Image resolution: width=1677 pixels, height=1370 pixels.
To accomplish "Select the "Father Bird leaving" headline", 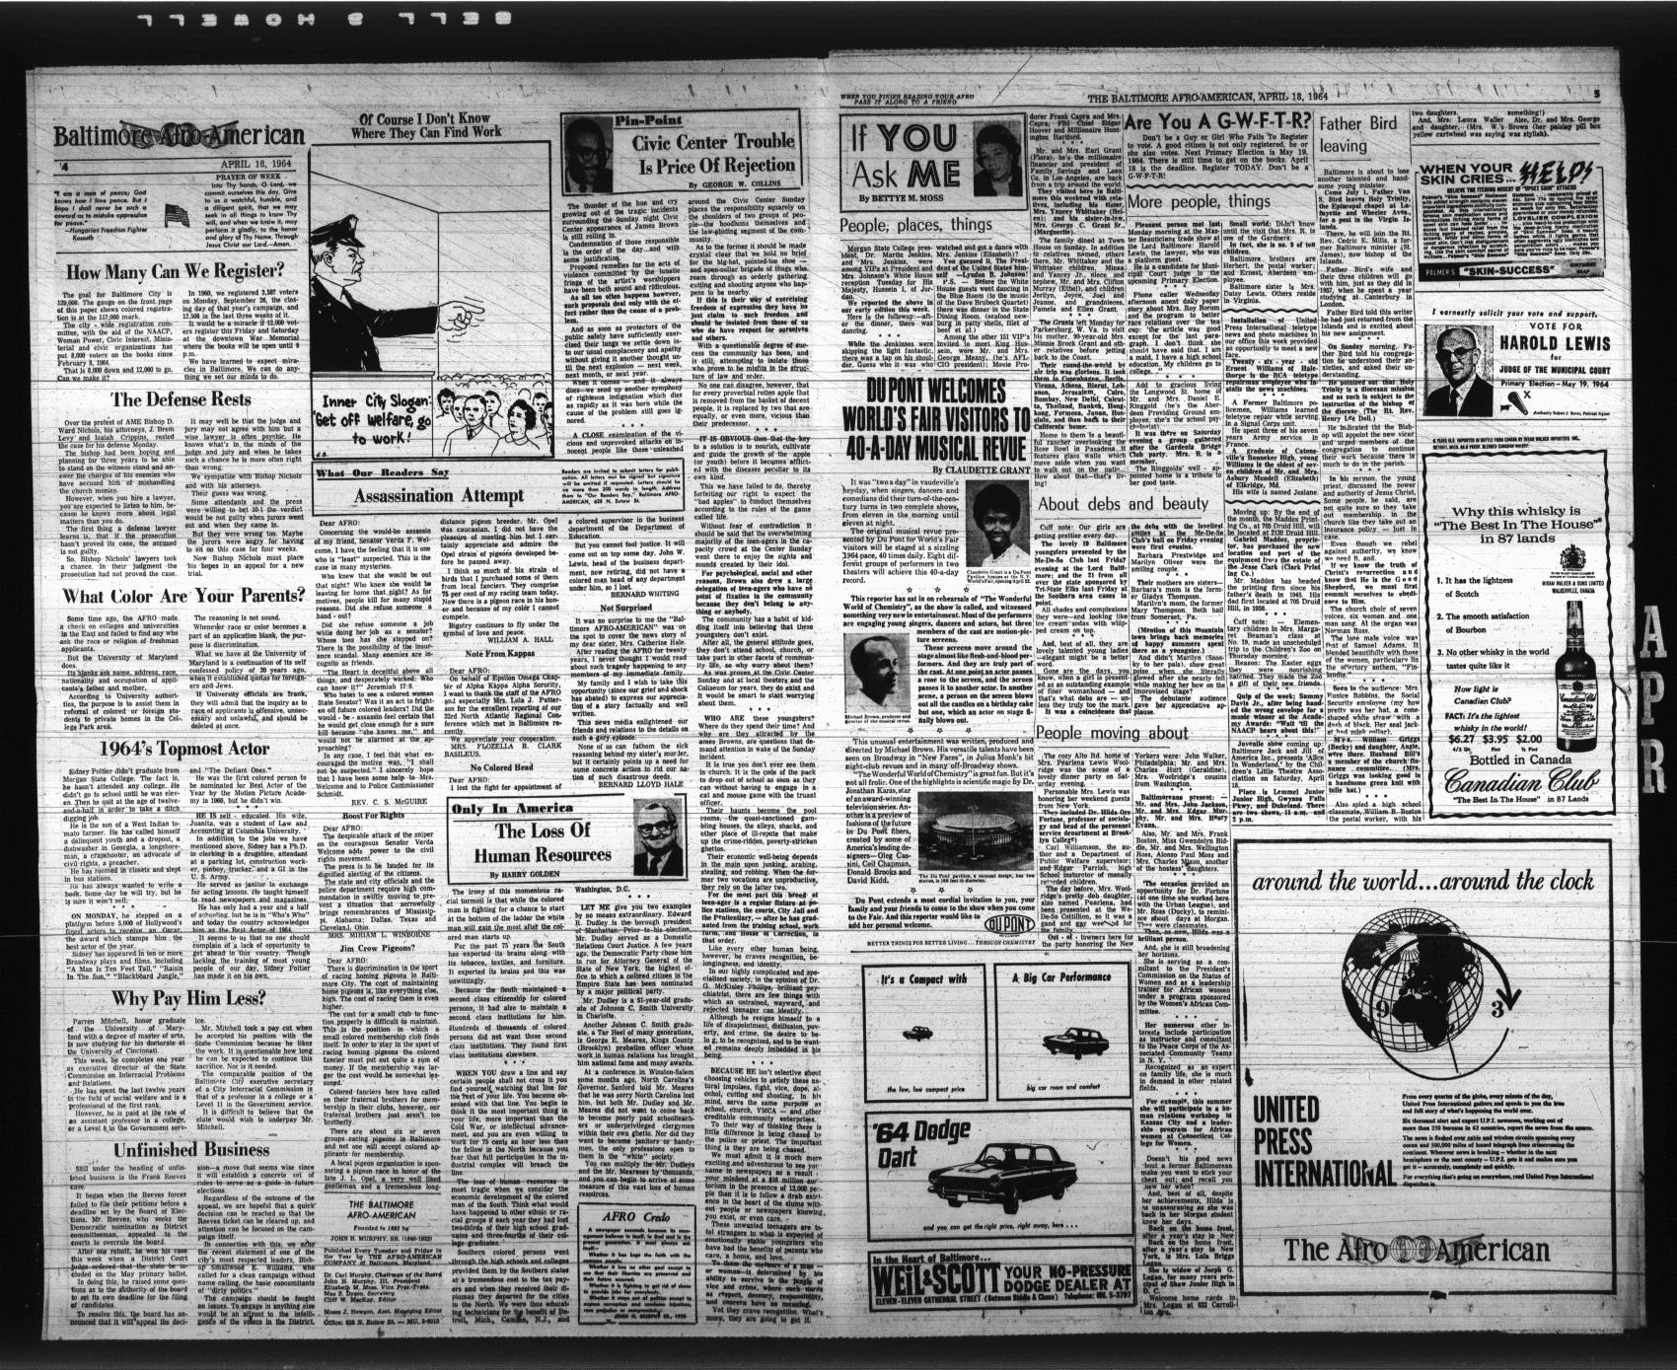I will coord(1357,135).
